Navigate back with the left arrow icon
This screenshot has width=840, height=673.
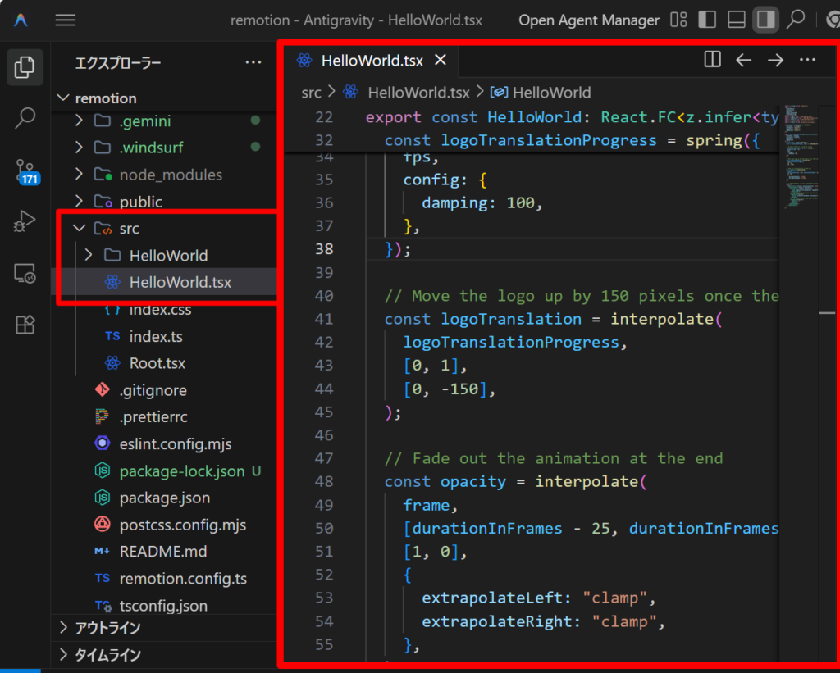(x=743, y=60)
